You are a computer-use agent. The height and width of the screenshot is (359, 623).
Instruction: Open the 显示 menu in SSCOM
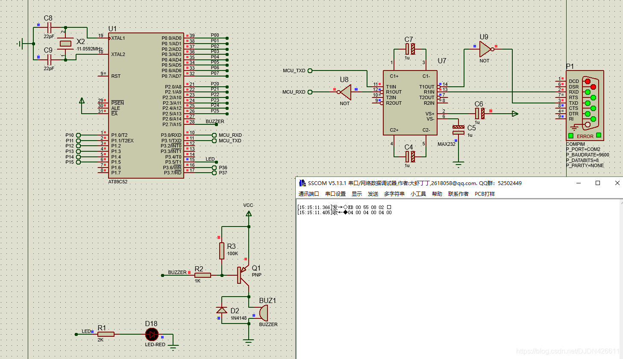(x=357, y=194)
